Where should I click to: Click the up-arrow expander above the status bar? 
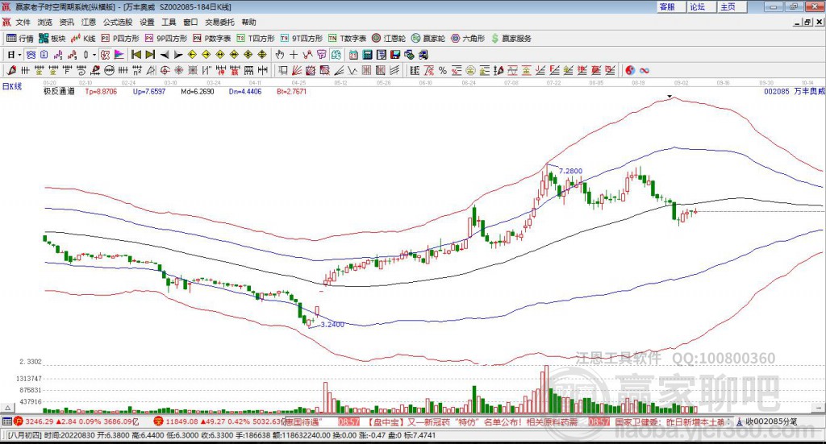click(x=7, y=408)
